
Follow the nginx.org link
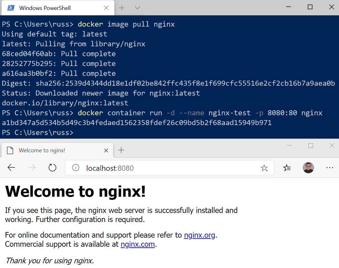pos(200,235)
